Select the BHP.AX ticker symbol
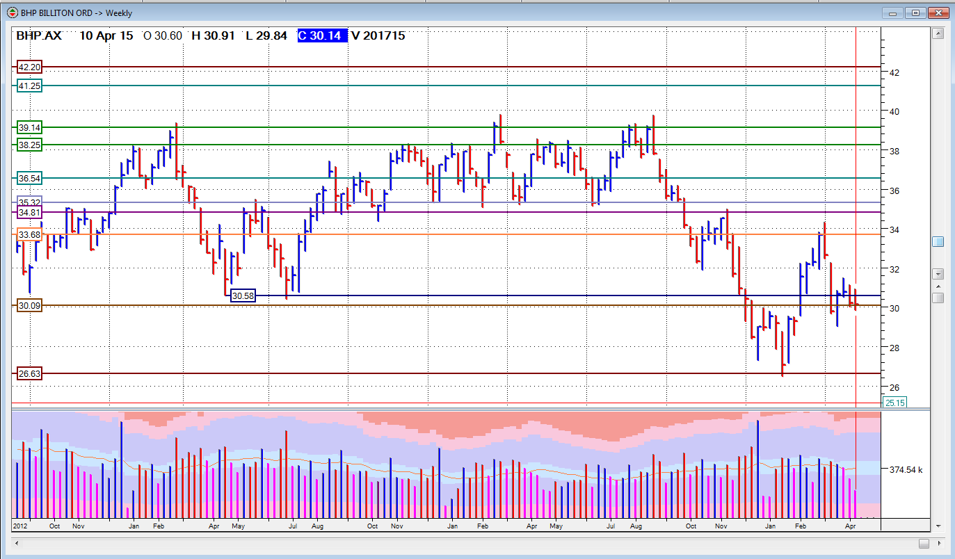 point(39,35)
